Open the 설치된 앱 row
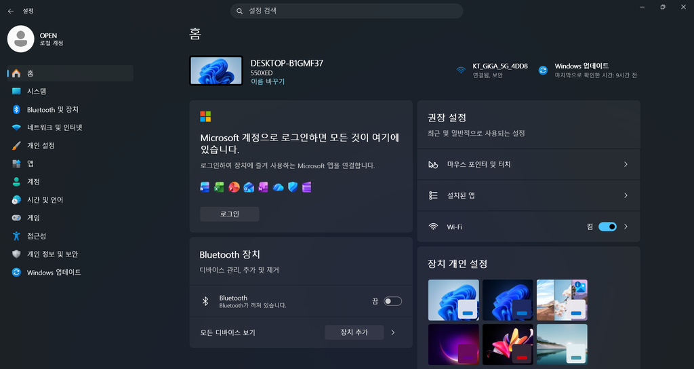This screenshot has height=369, width=694. [x=529, y=195]
